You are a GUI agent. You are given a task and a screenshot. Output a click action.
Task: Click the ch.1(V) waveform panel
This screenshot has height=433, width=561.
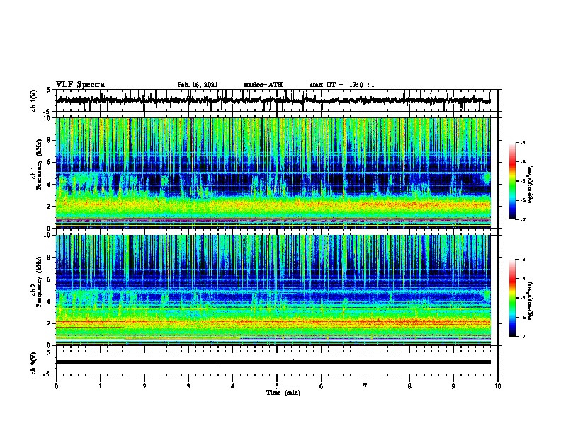point(277,100)
